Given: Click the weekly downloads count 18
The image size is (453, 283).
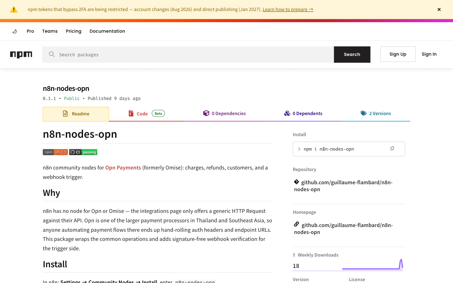Looking at the screenshot, I should coord(296,266).
